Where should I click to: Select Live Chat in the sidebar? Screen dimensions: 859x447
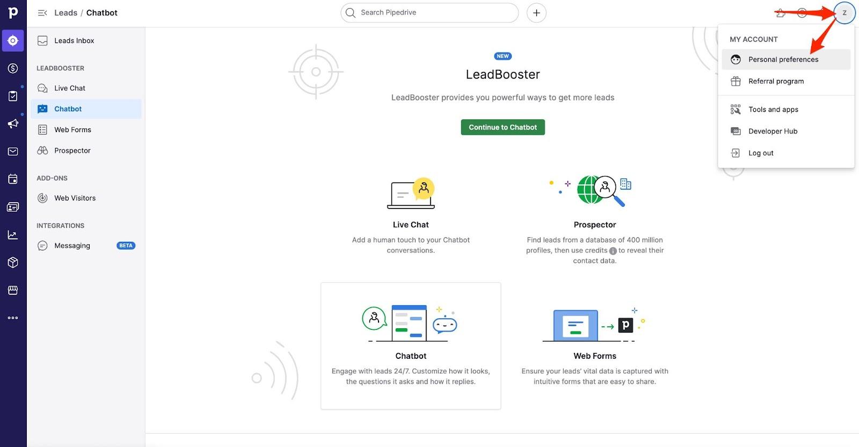coord(86,88)
